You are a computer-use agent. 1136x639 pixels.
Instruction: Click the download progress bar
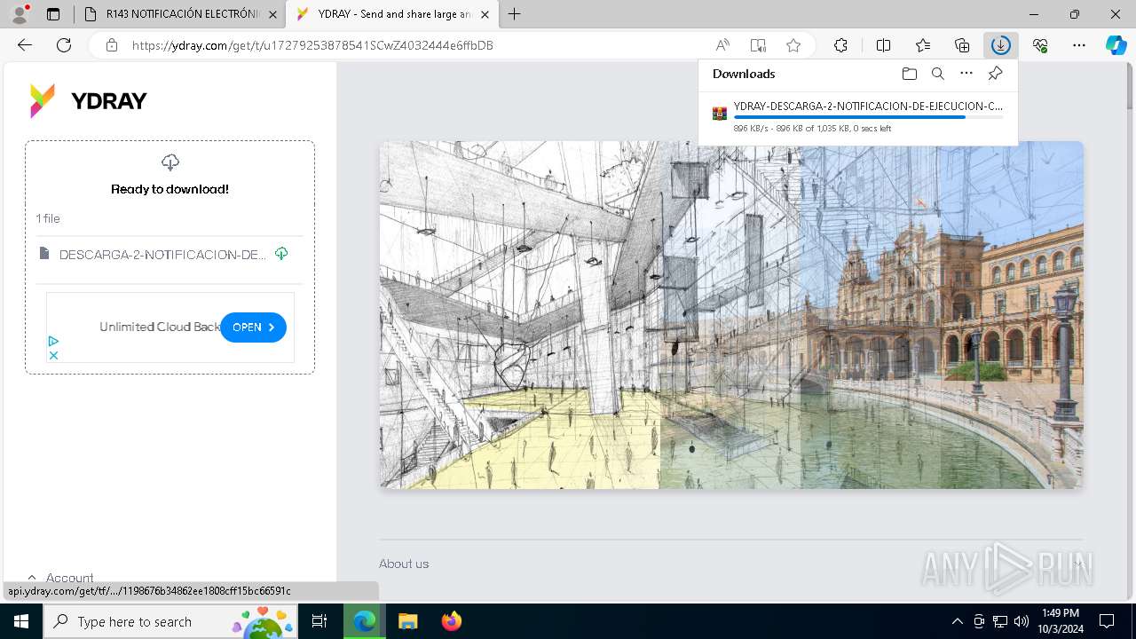tap(868, 117)
